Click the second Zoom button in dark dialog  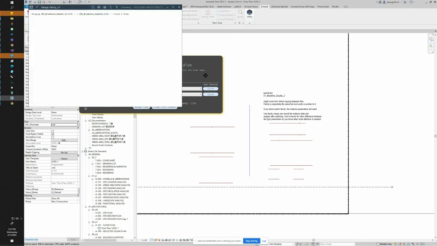coord(211,94)
